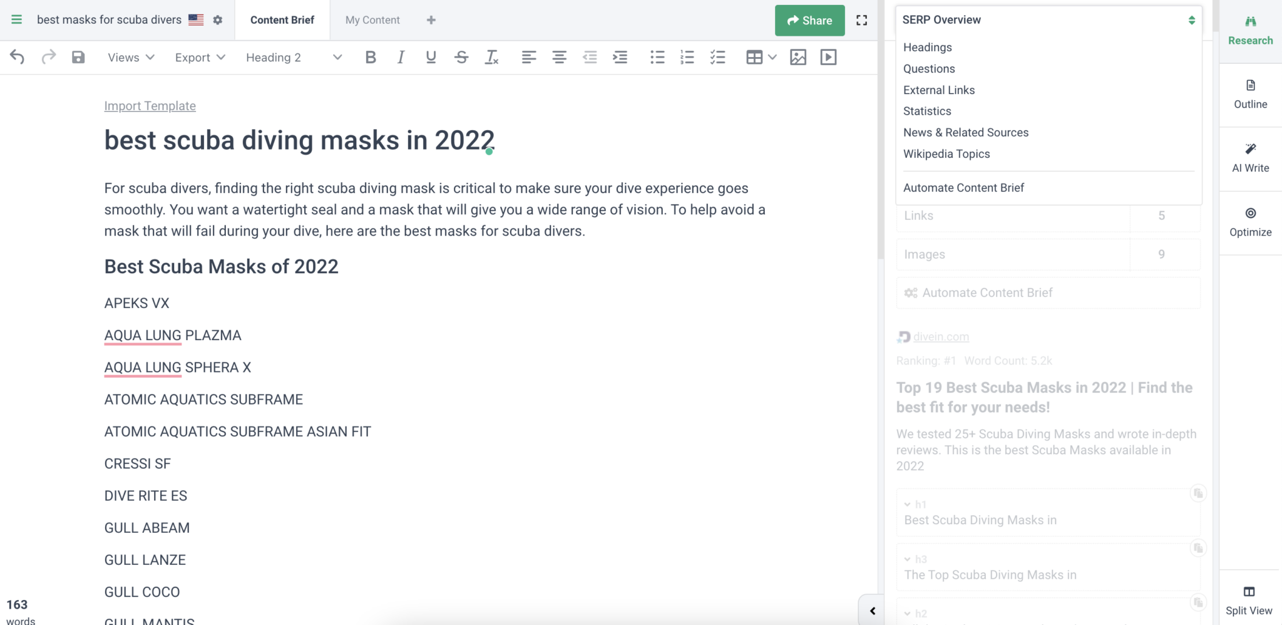The image size is (1282, 625).
Task: Open the Outline panel
Action: pos(1250,95)
